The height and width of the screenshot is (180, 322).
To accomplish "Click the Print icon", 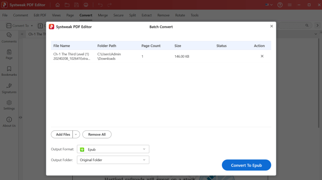I will point(86,5).
